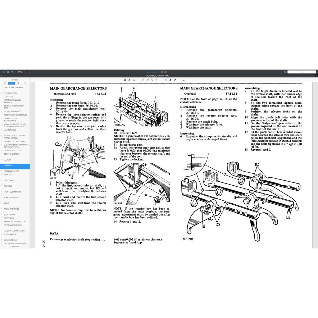Select the shapes annotation tool

157,79
